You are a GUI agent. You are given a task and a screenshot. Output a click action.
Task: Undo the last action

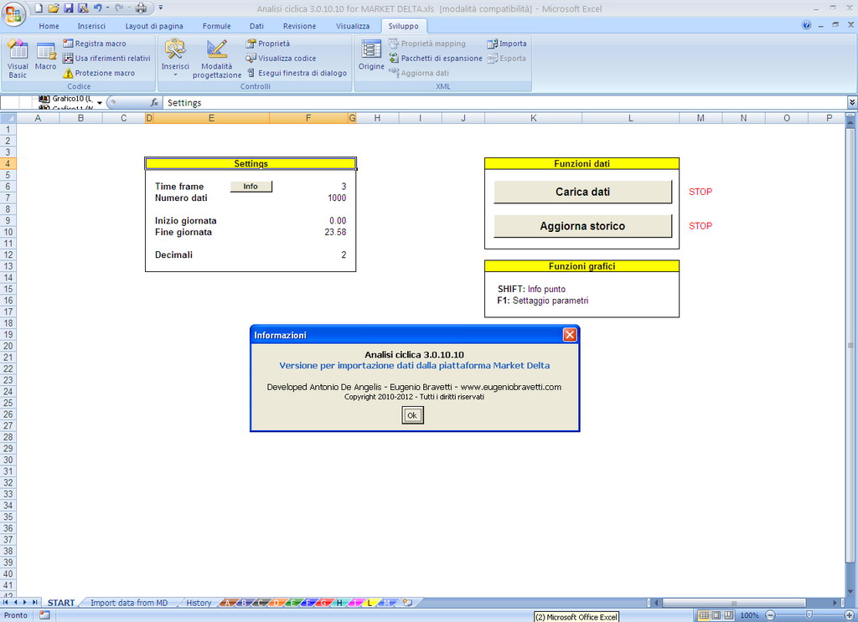(97, 8)
